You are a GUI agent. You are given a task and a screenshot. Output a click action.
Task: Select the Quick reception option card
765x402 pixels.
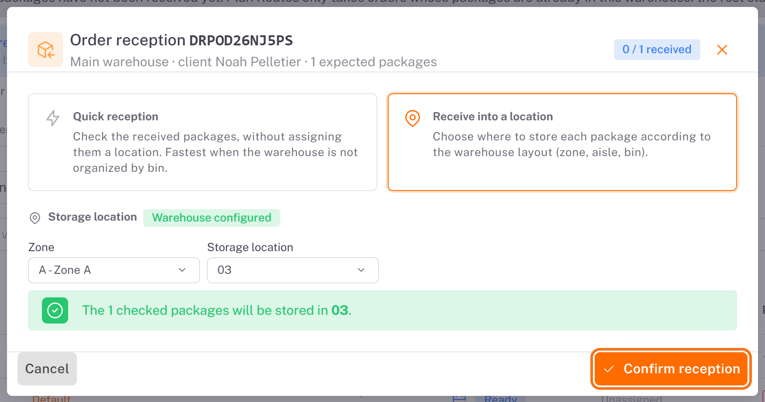(203, 142)
